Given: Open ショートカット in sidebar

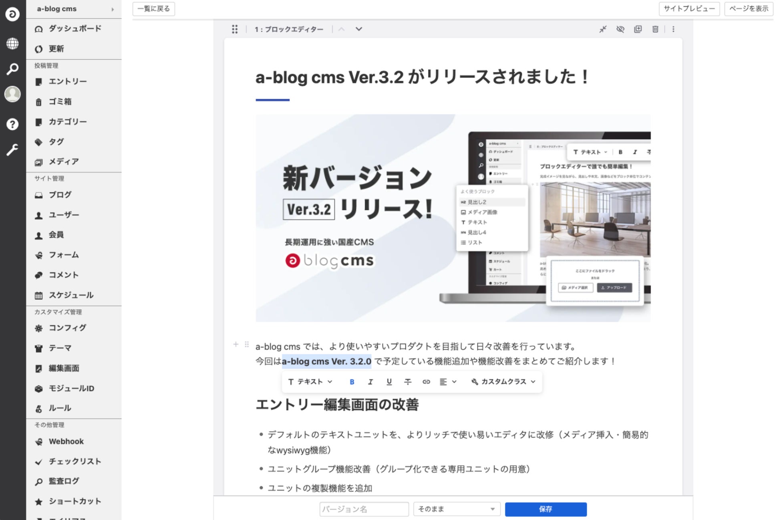Looking at the screenshot, I should click(74, 502).
